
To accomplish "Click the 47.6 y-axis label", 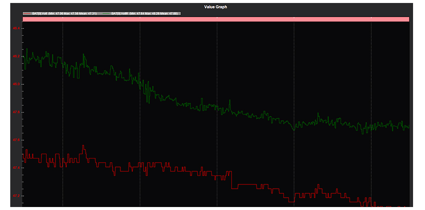I will click(x=16, y=140).
